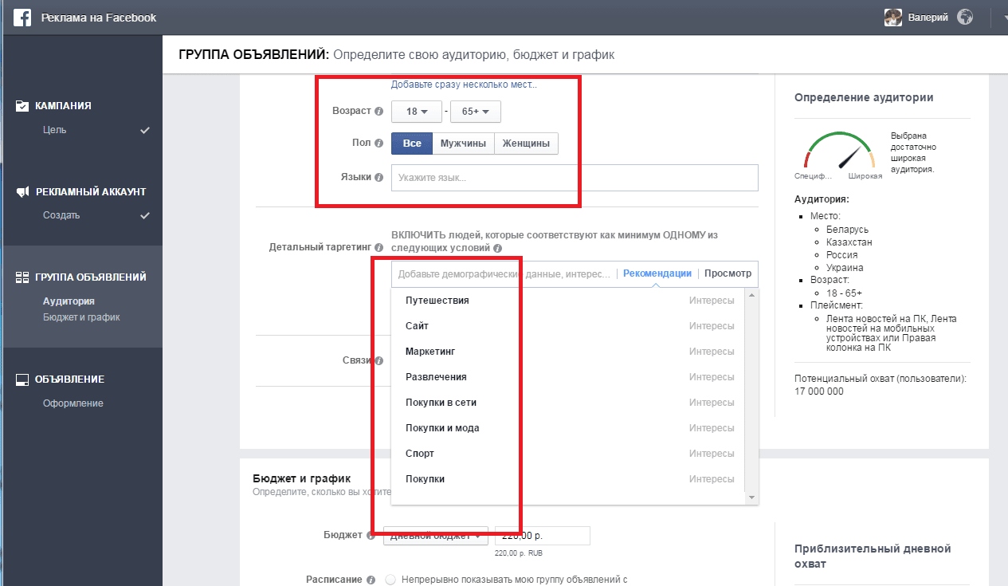Show the info tooltip for Бюджет

coord(371,536)
